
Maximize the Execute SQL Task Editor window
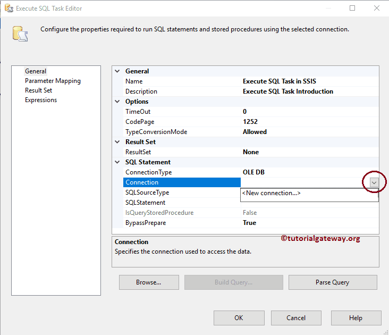click(353, 9)
